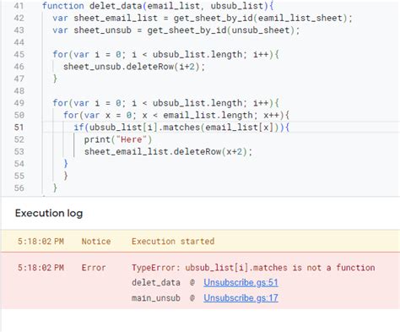
Task: Click the Error label in log
Action: [x=94, y=268]
